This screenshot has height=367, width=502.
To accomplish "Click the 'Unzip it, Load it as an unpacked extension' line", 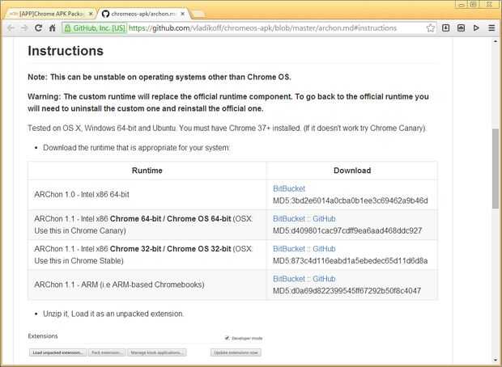I will [113, 314].
